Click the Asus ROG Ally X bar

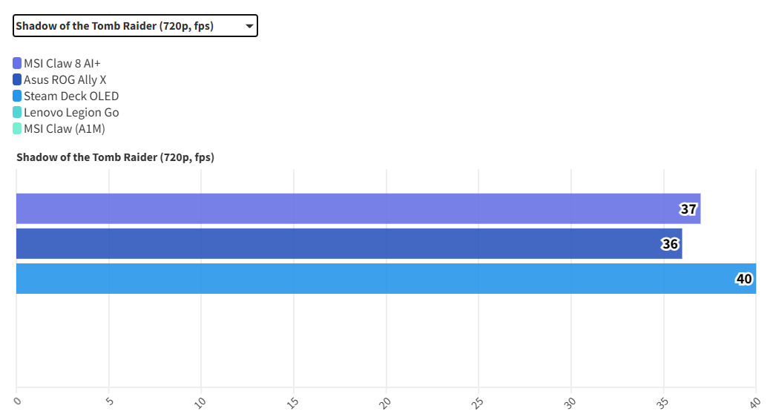click(x=334, y=243)
